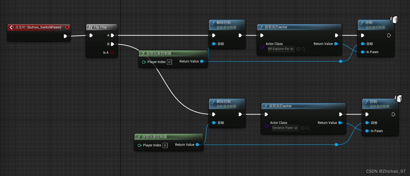Click the magnifier icon beside Dynamic Pawn selector
This screenshot has height=176, width=410.
(307, 128)
